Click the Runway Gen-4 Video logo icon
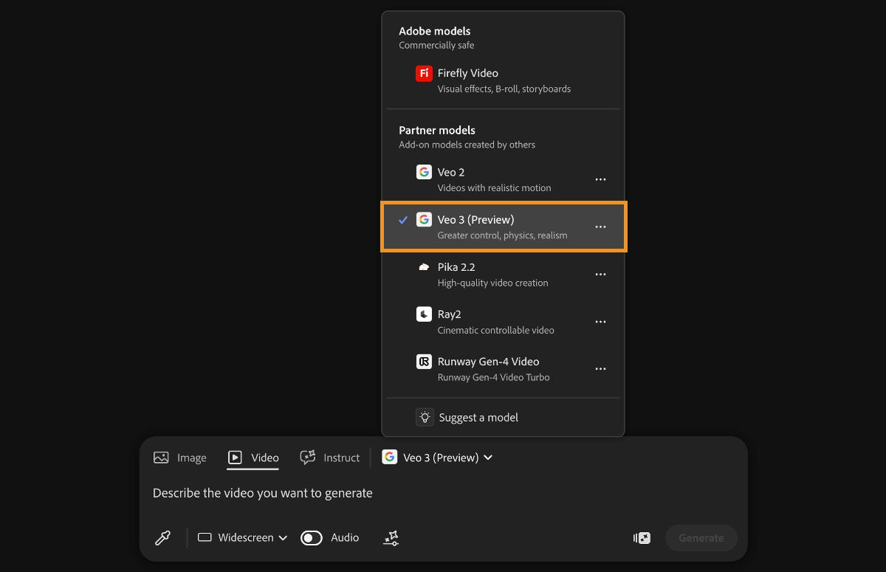886x572 pixels. (x=424, y=362)
